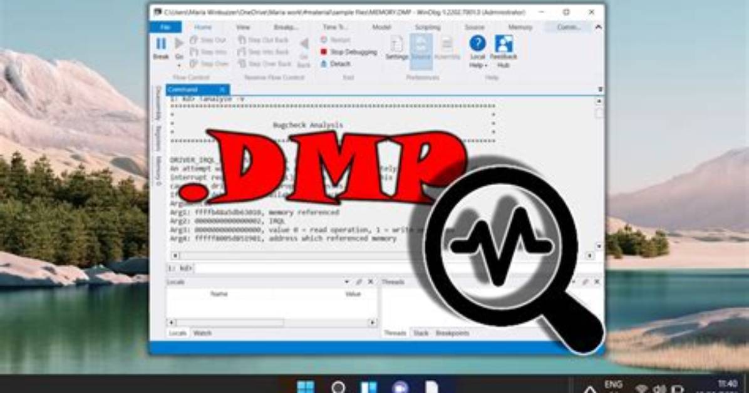
Task: Click the Detach icon
Action: [324, 63]
